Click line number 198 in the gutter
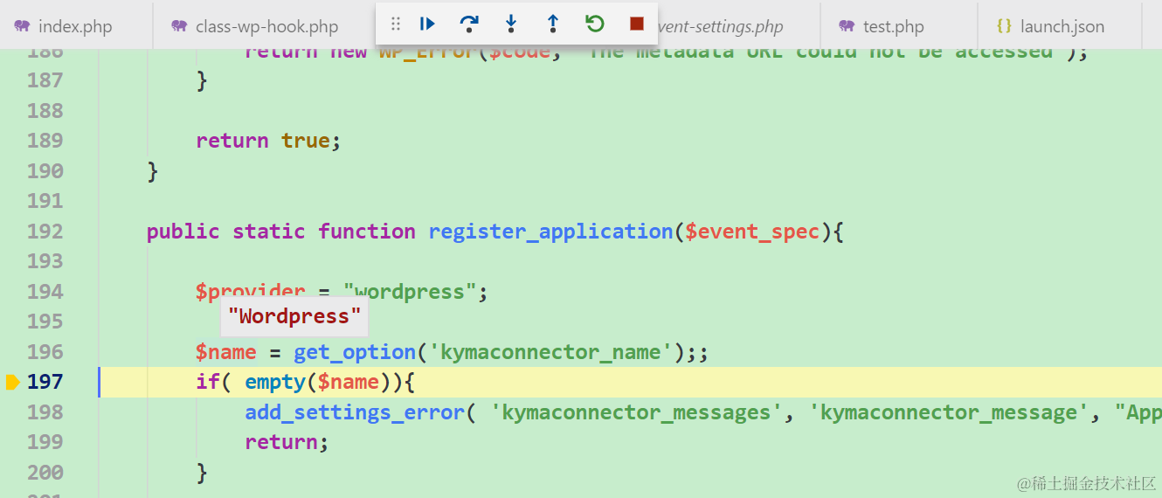 click(x=45, y=412)
